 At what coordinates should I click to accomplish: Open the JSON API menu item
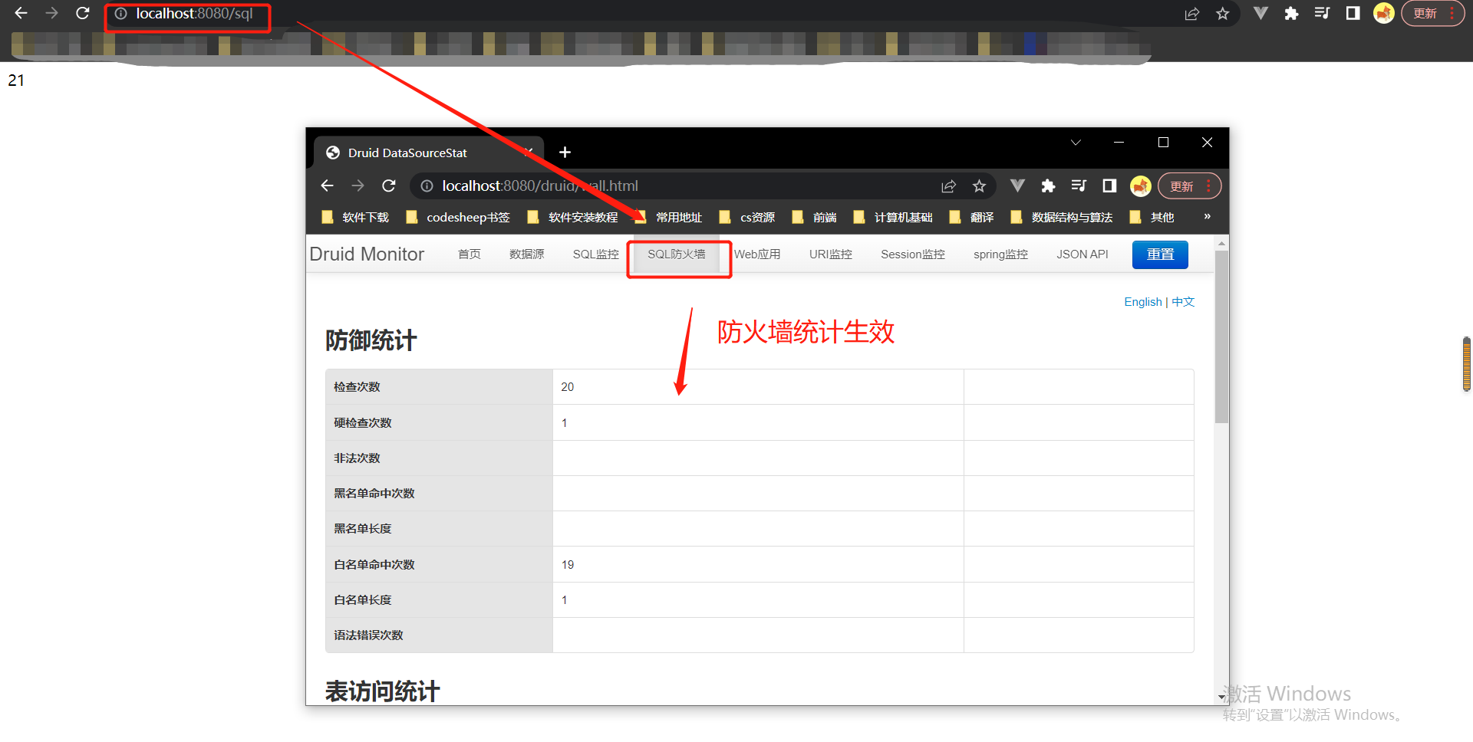click(1083, 254)
